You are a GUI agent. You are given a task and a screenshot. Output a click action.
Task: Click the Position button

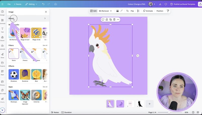[x=160, y=11]
